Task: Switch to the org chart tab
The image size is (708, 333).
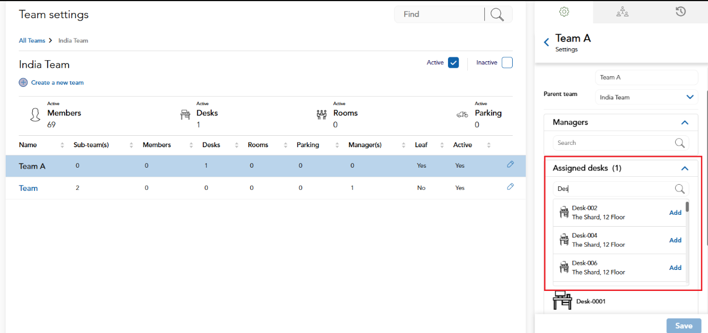Action: point(622,11)
